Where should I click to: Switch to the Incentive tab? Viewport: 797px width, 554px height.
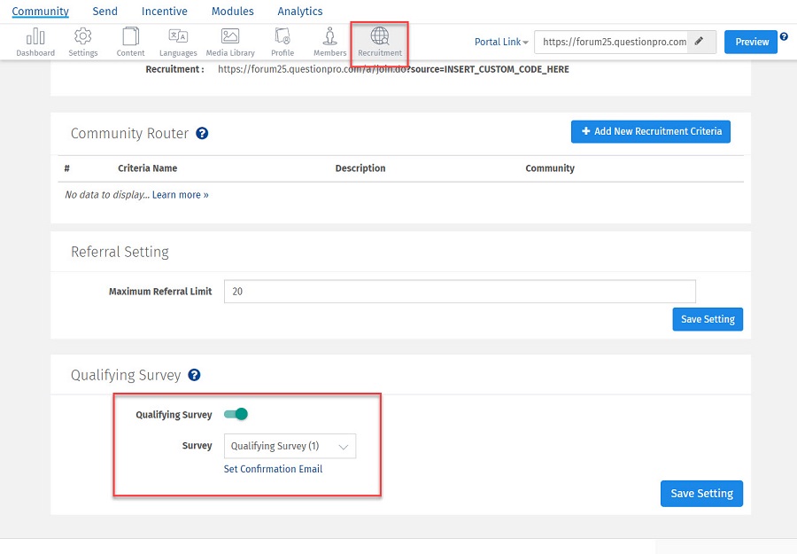point(165,12)
